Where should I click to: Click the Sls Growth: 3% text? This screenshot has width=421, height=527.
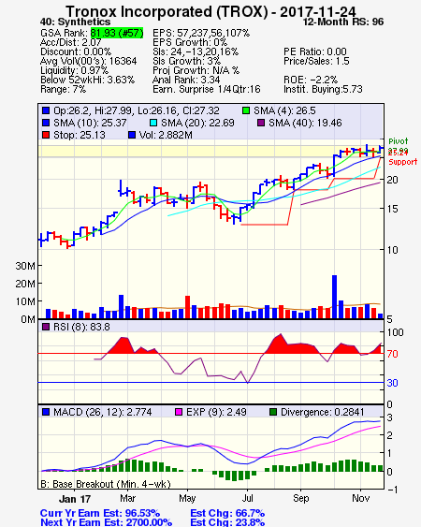(187, 61)
